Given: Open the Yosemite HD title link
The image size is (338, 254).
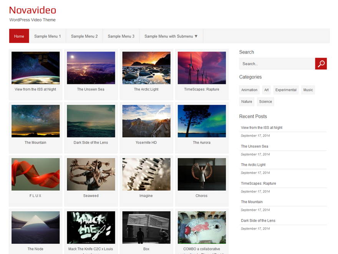Looking at the screenshot, I should [146, 142].
